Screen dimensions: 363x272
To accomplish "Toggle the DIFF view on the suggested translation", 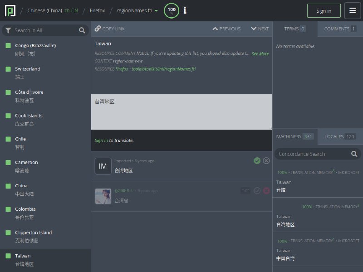I will (245, 190).
